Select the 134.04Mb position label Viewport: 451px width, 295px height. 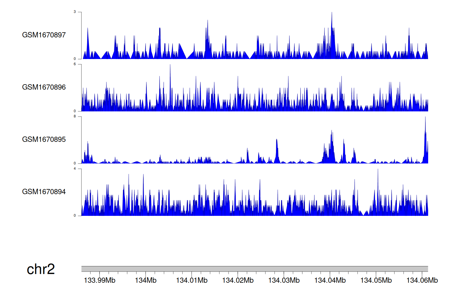[x=330, y=280]
